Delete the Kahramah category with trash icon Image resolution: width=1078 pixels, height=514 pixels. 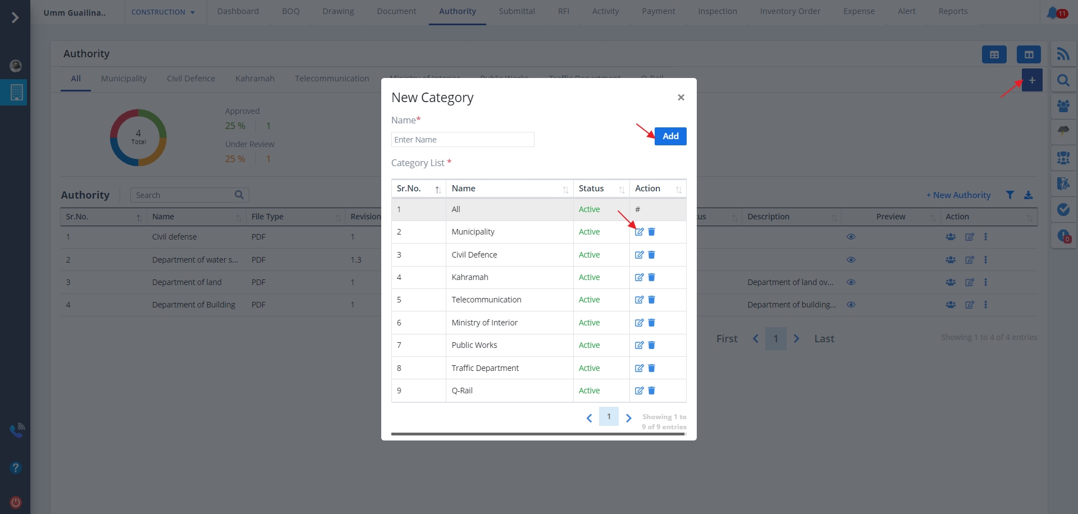point(651,277)
